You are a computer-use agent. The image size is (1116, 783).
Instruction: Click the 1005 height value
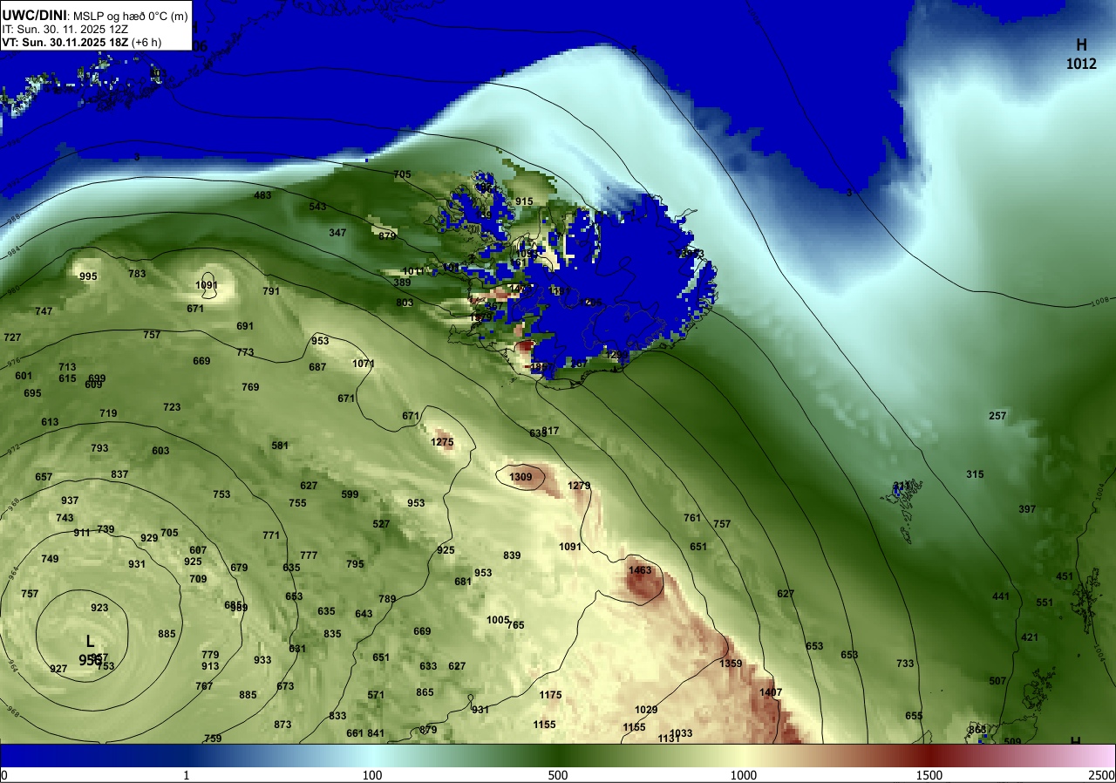(497, 620)
